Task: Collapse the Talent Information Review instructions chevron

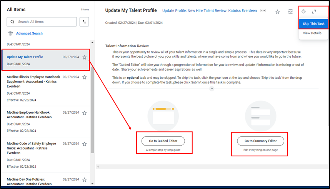Action: pos(211,89)
